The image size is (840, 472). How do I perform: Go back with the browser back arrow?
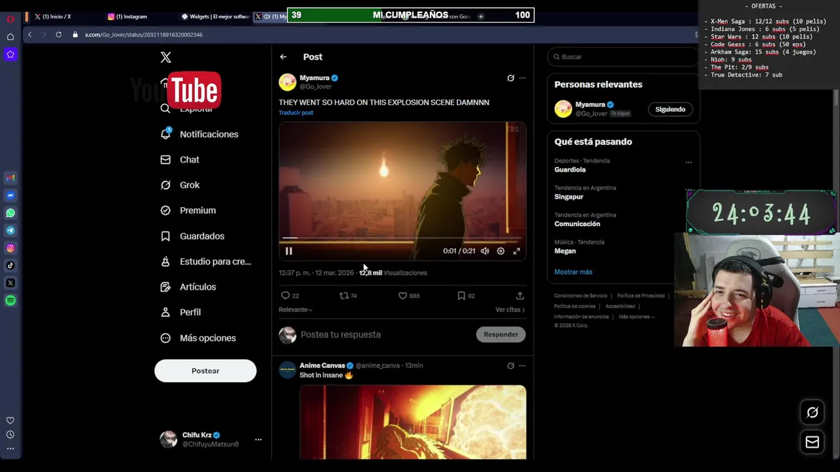point(30,35)
